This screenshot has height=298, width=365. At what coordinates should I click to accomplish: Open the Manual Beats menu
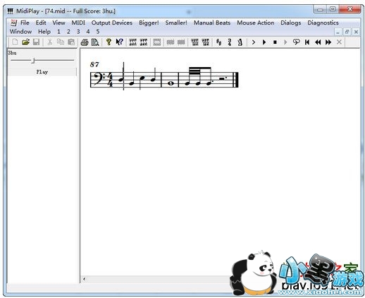[212, 23]
